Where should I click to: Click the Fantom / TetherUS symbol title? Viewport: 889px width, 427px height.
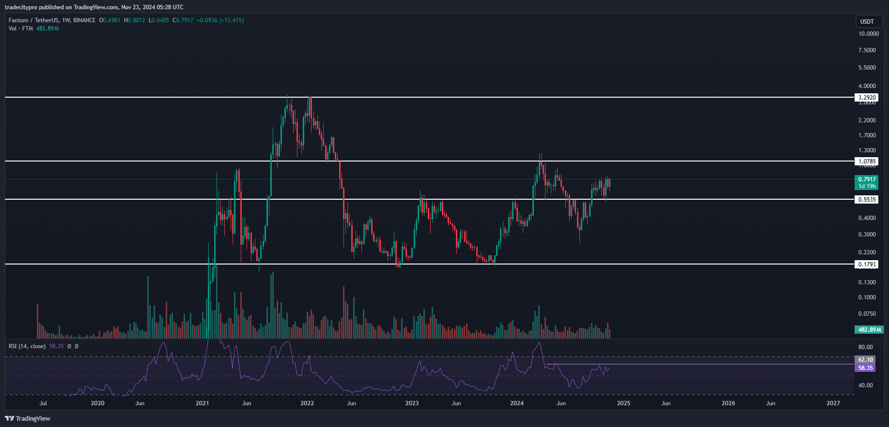pyautogui.click(x=34, y=20)
